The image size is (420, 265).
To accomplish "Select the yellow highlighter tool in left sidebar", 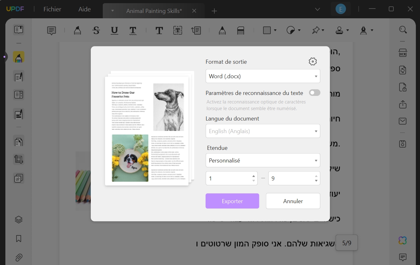I will click(18, 57).
